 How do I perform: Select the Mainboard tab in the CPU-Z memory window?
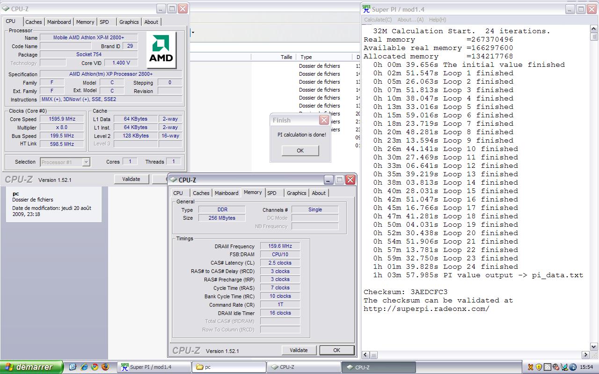(x=226, y=193)
